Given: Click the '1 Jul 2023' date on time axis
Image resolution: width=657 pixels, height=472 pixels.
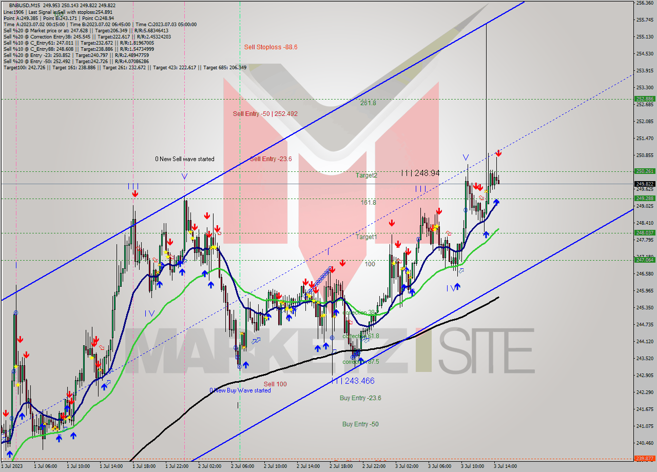Looking at the screenshot, I should tap(12, 466).
